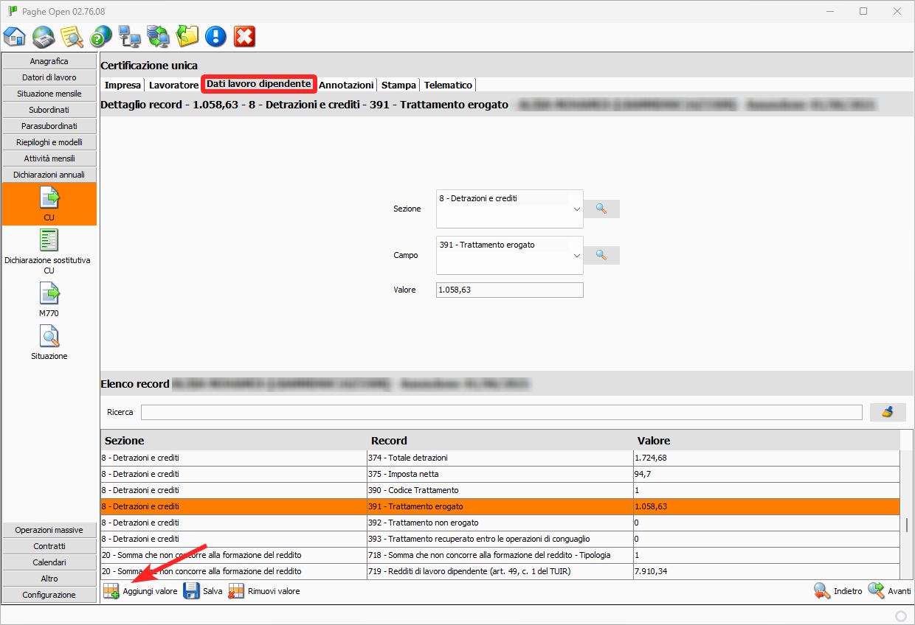Click the search icon next to Campo
Screen dimensions: 915x625
coord(601,255)
